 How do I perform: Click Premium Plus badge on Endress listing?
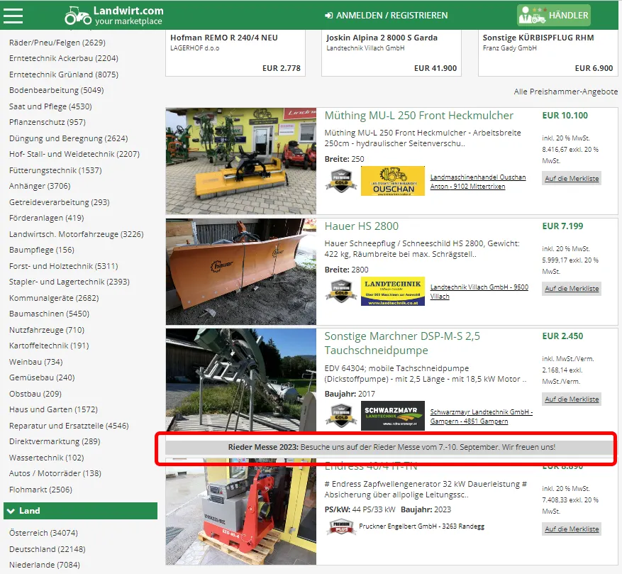coord(341,526)
